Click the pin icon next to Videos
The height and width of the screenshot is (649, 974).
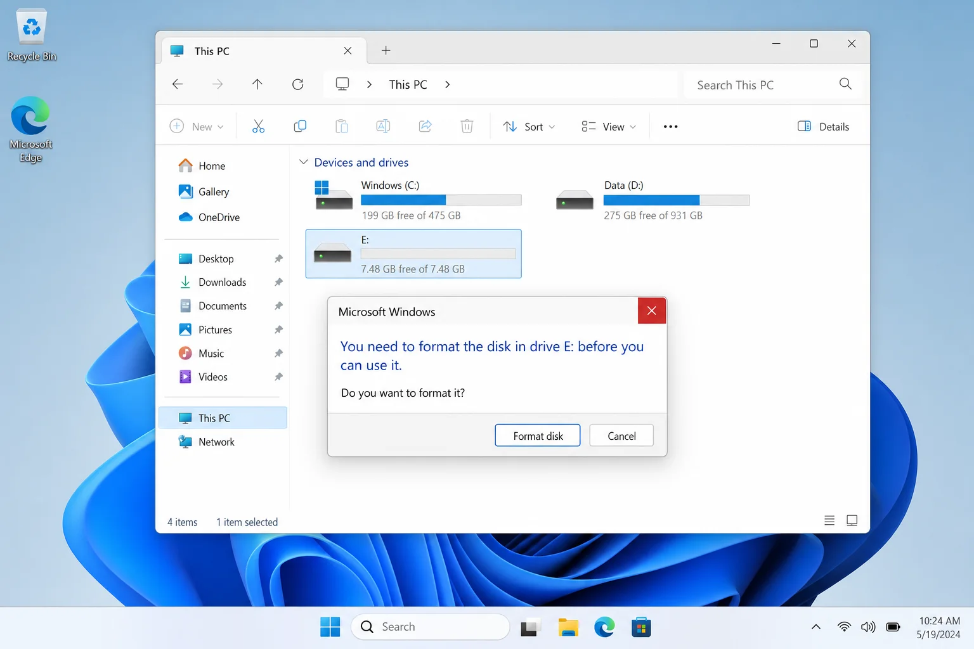[278, 376]
